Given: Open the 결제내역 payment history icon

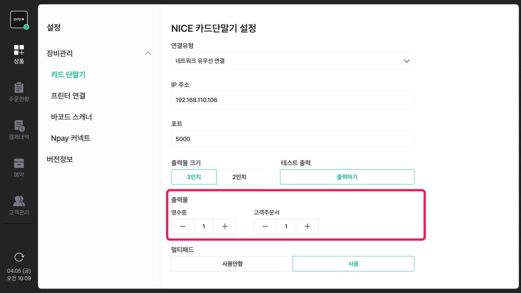Looking at the screenshot, I should [x=19, y=130].
